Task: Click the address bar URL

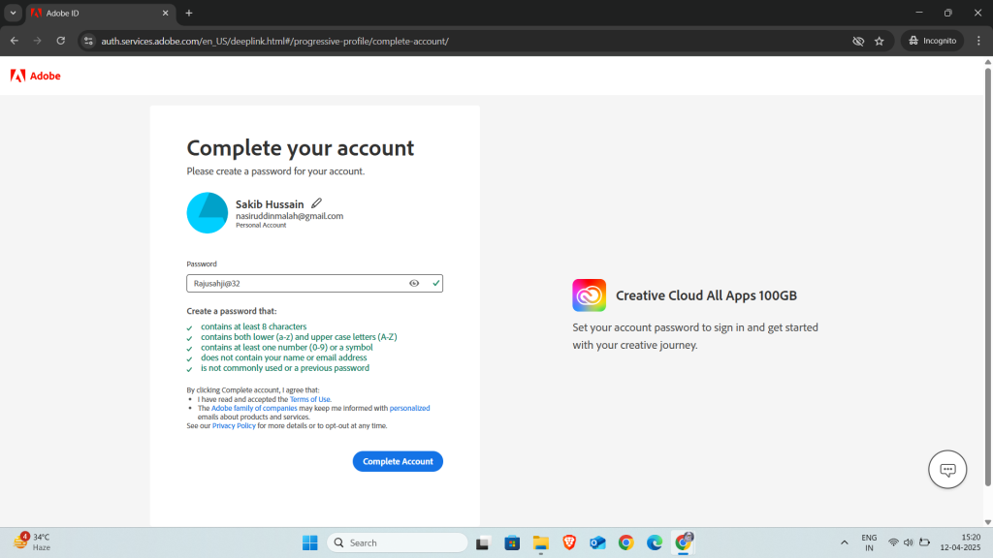Action: tap(274, 41)
